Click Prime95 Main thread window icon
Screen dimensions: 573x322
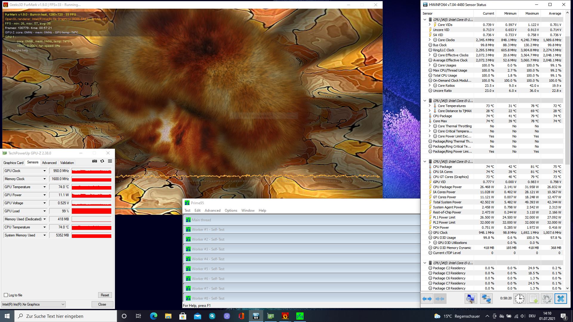coord(188,220)
